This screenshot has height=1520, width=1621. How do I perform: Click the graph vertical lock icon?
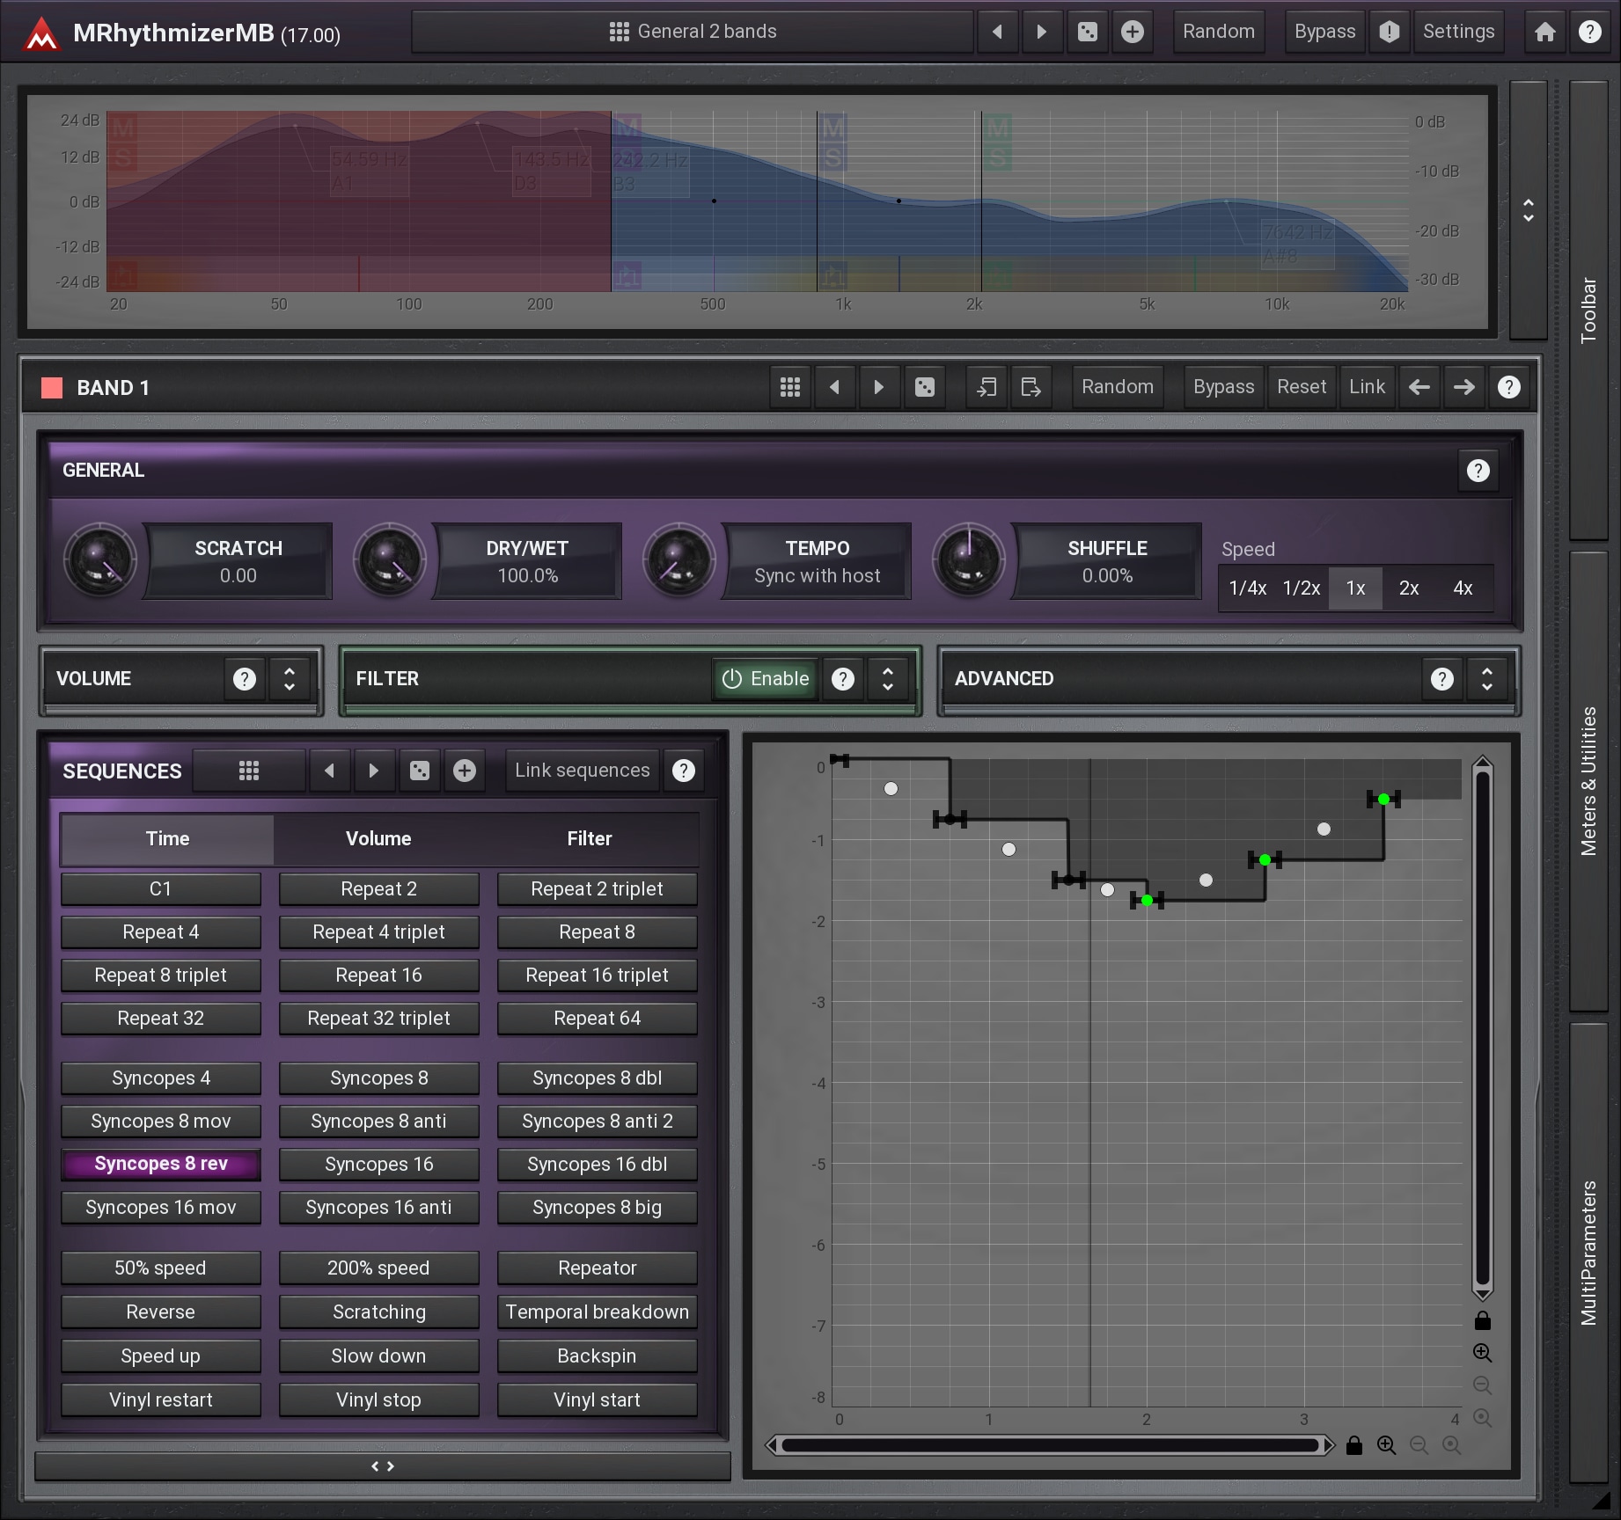[x=1482, y=1320]
